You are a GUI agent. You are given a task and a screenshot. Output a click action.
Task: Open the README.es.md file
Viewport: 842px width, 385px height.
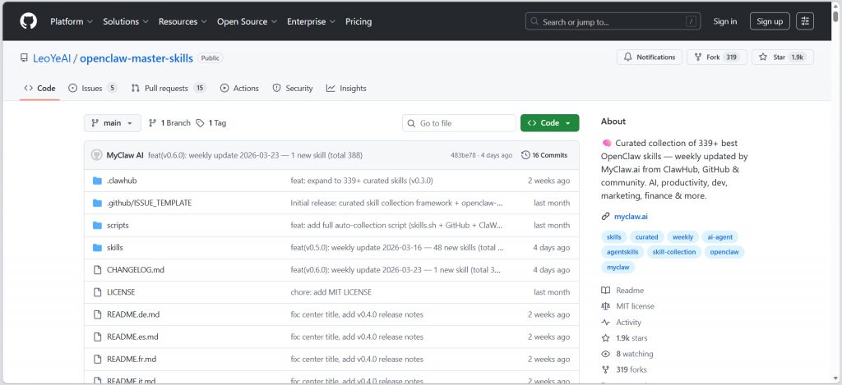point(132,337)
